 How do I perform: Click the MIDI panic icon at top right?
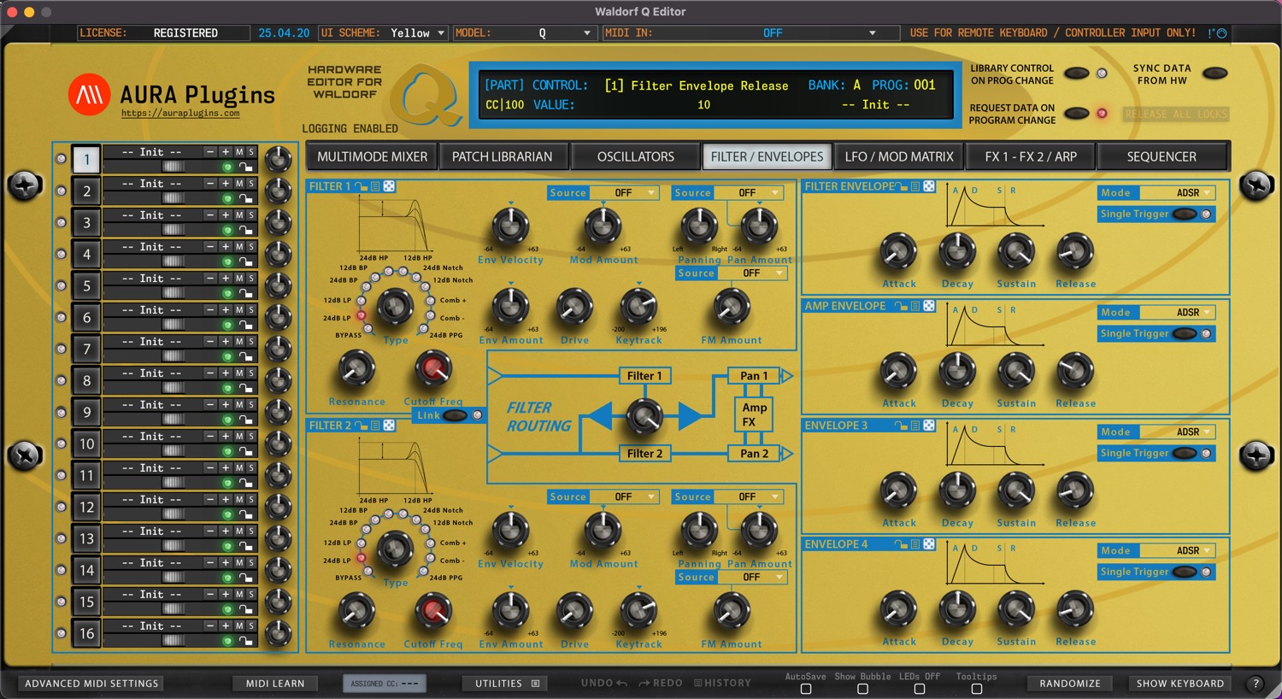tap(1222, 33)
